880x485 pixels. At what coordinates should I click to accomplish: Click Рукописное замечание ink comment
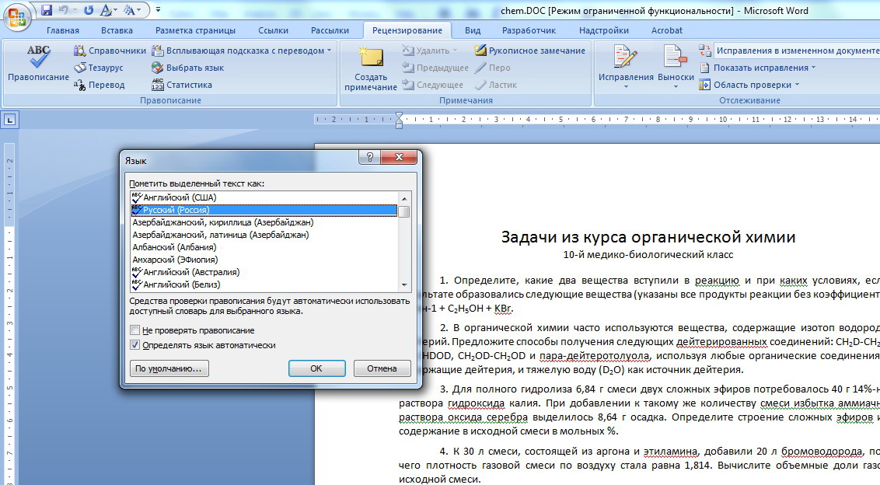[x=530, y=51]
